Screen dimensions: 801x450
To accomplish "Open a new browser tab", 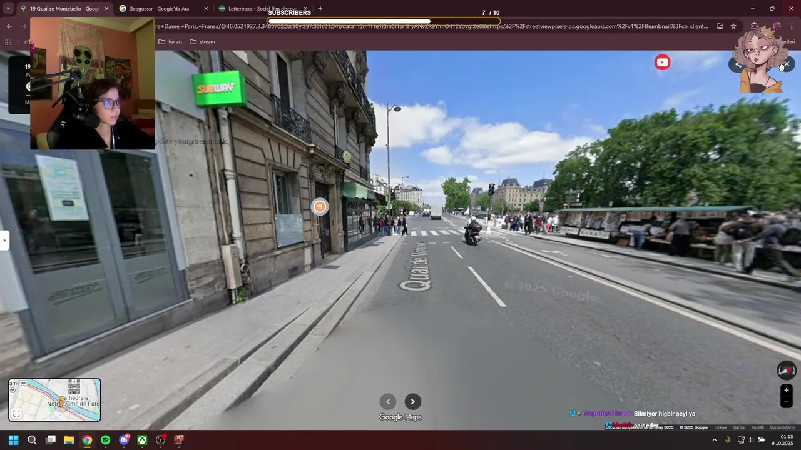I will click(320, 9).
